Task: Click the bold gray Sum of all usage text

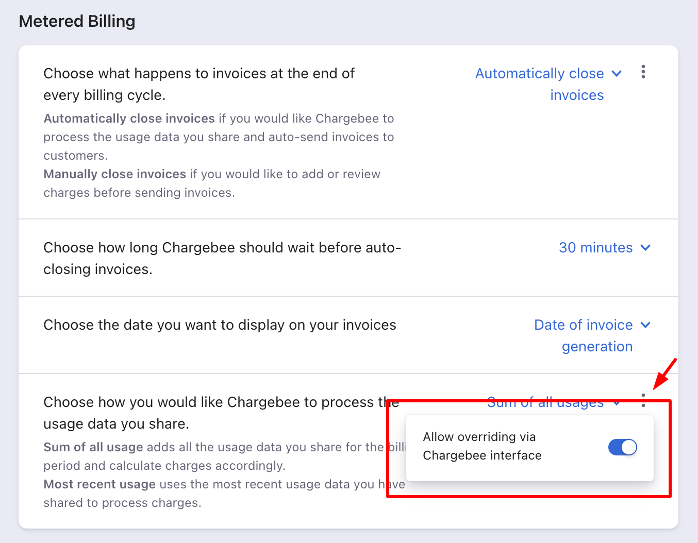Action: click(93, 447)
